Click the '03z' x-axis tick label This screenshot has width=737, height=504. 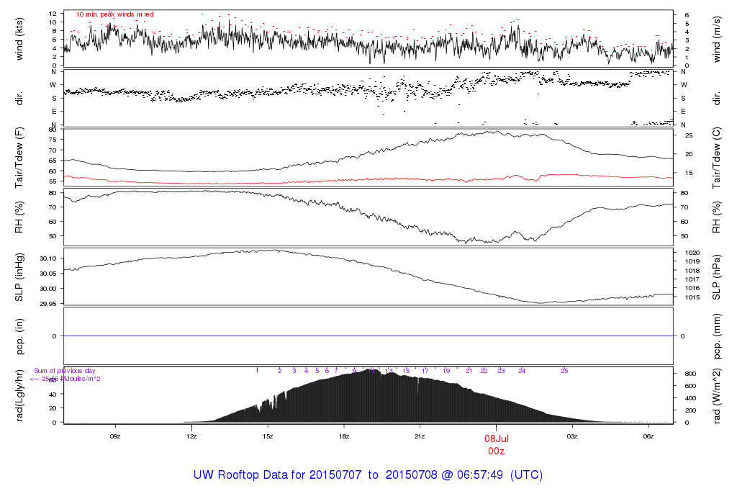[x=572, y=436]
